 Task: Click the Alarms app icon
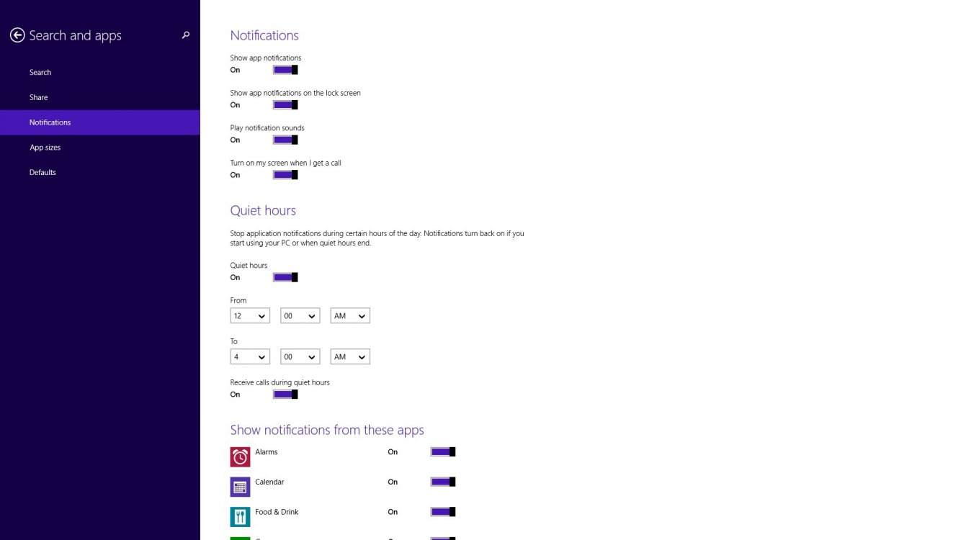(x=240, y=457)
